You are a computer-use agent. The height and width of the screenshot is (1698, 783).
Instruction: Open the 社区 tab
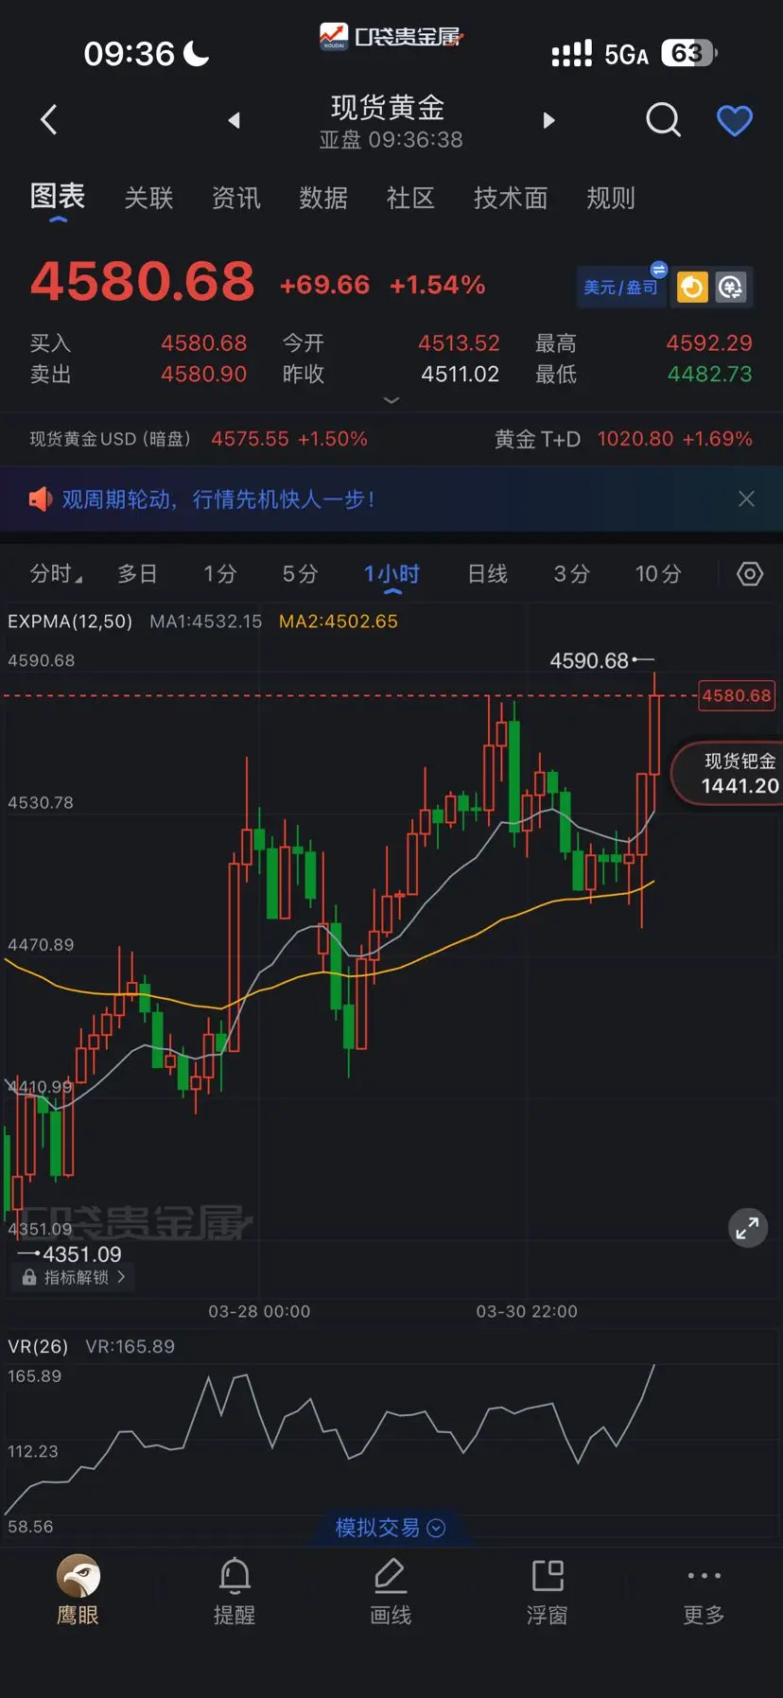coord(410,198)
